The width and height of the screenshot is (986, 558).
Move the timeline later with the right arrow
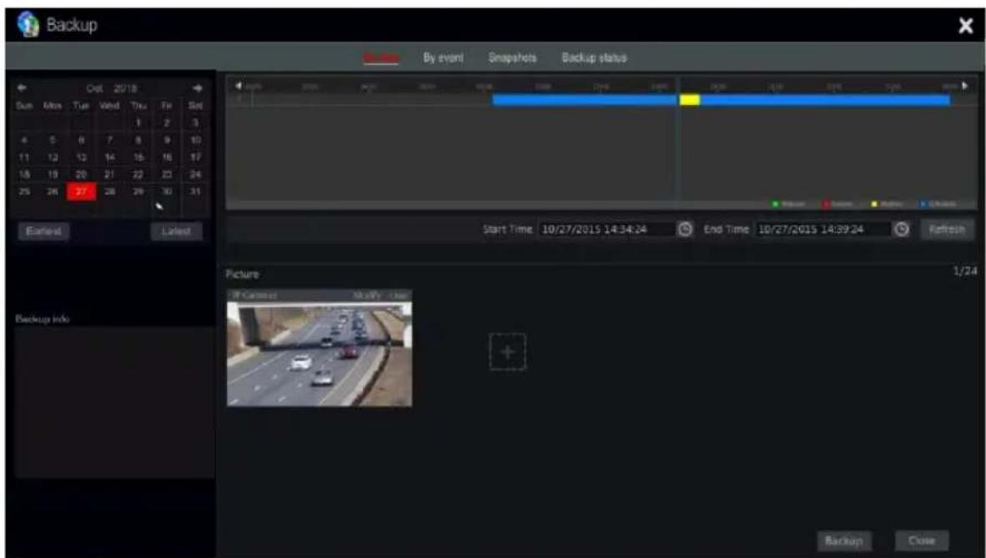pos(964,85)
